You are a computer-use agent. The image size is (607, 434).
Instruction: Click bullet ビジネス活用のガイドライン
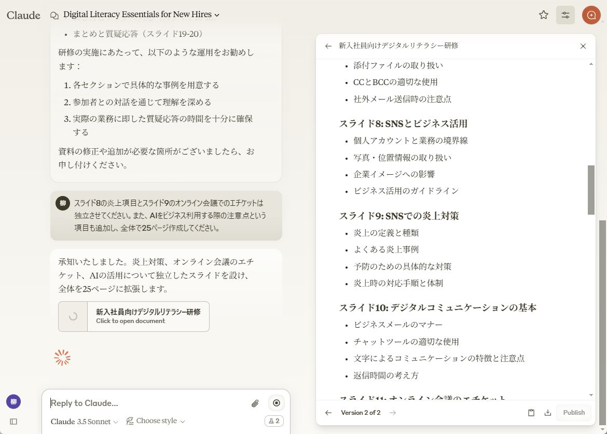pos(406,191)
